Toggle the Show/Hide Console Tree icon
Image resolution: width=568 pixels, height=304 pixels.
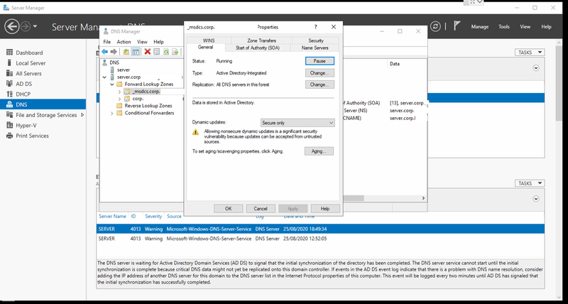pos(135,52)
